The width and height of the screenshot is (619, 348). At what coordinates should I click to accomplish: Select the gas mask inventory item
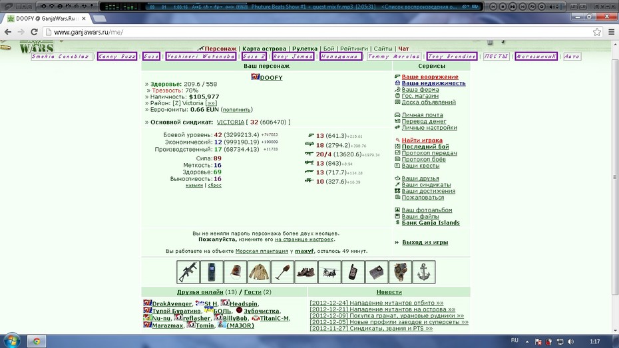[x=400, y=272]
